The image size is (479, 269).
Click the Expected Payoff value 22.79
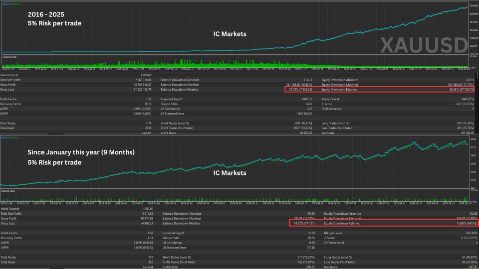tap(311, 233)
